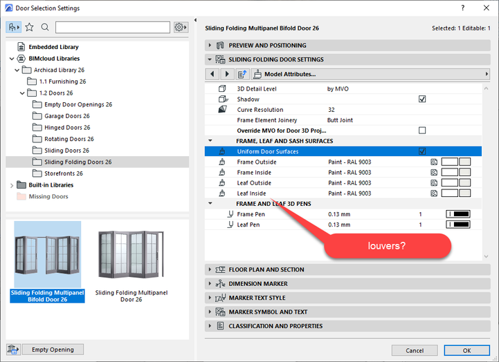This screenshot has height=362, width=499.
Task: Click the page list selector icon
Action: click(x=242, y=74)
